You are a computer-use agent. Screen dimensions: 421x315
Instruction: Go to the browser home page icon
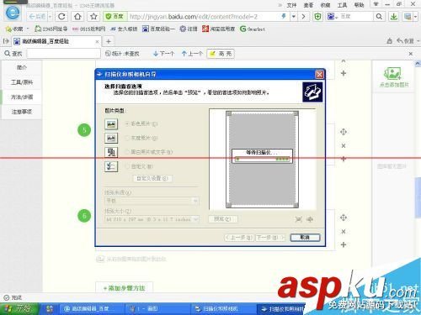pos(77,17)
